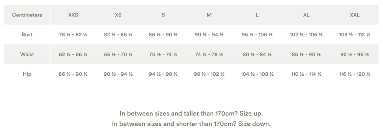Select the M size column header

[209, 15]
